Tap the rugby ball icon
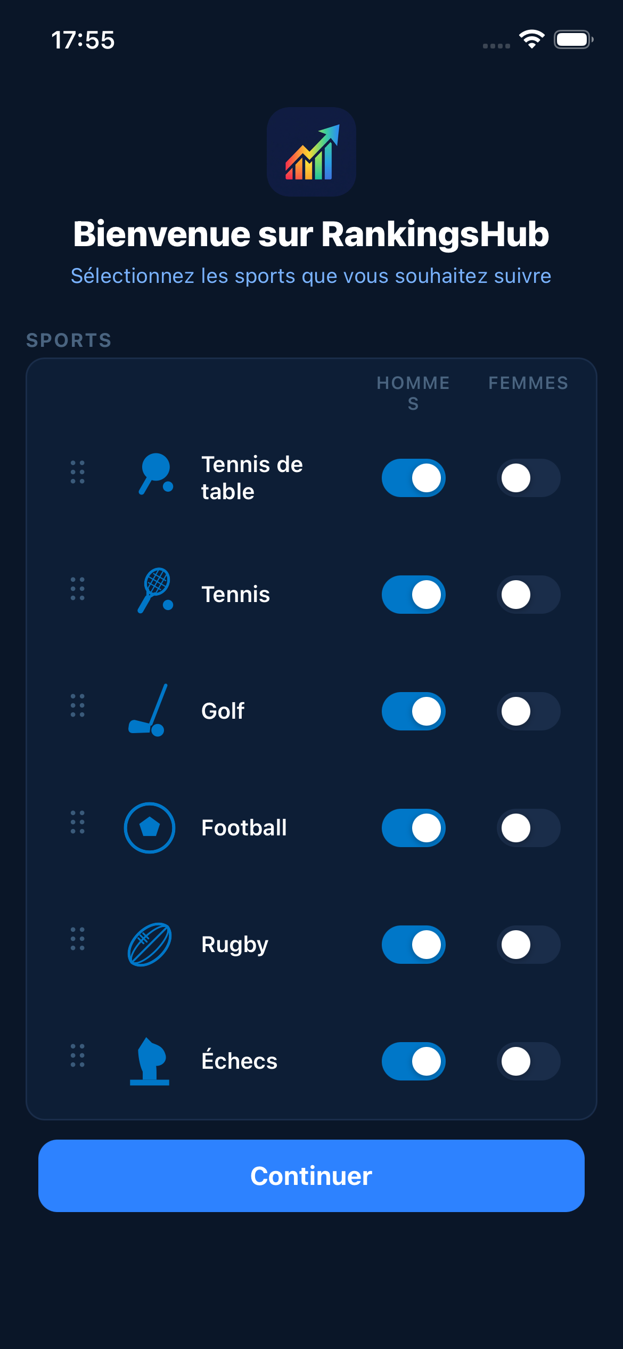This screenshot has height=1349, width=623. [x=150, y=944]
